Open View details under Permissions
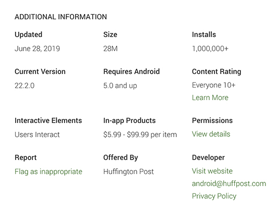Screen dimensions: 278x223 211,134
